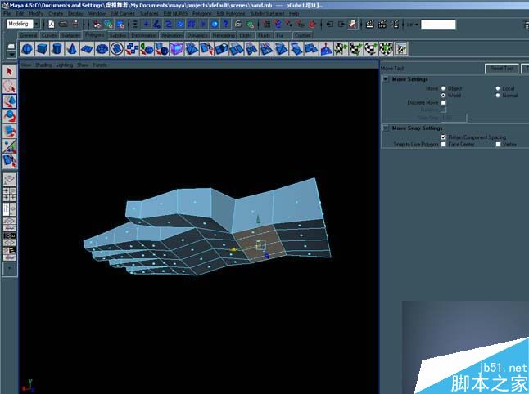Click the render clapperboard icon
529x394 pixels.
tap(370, 24)
